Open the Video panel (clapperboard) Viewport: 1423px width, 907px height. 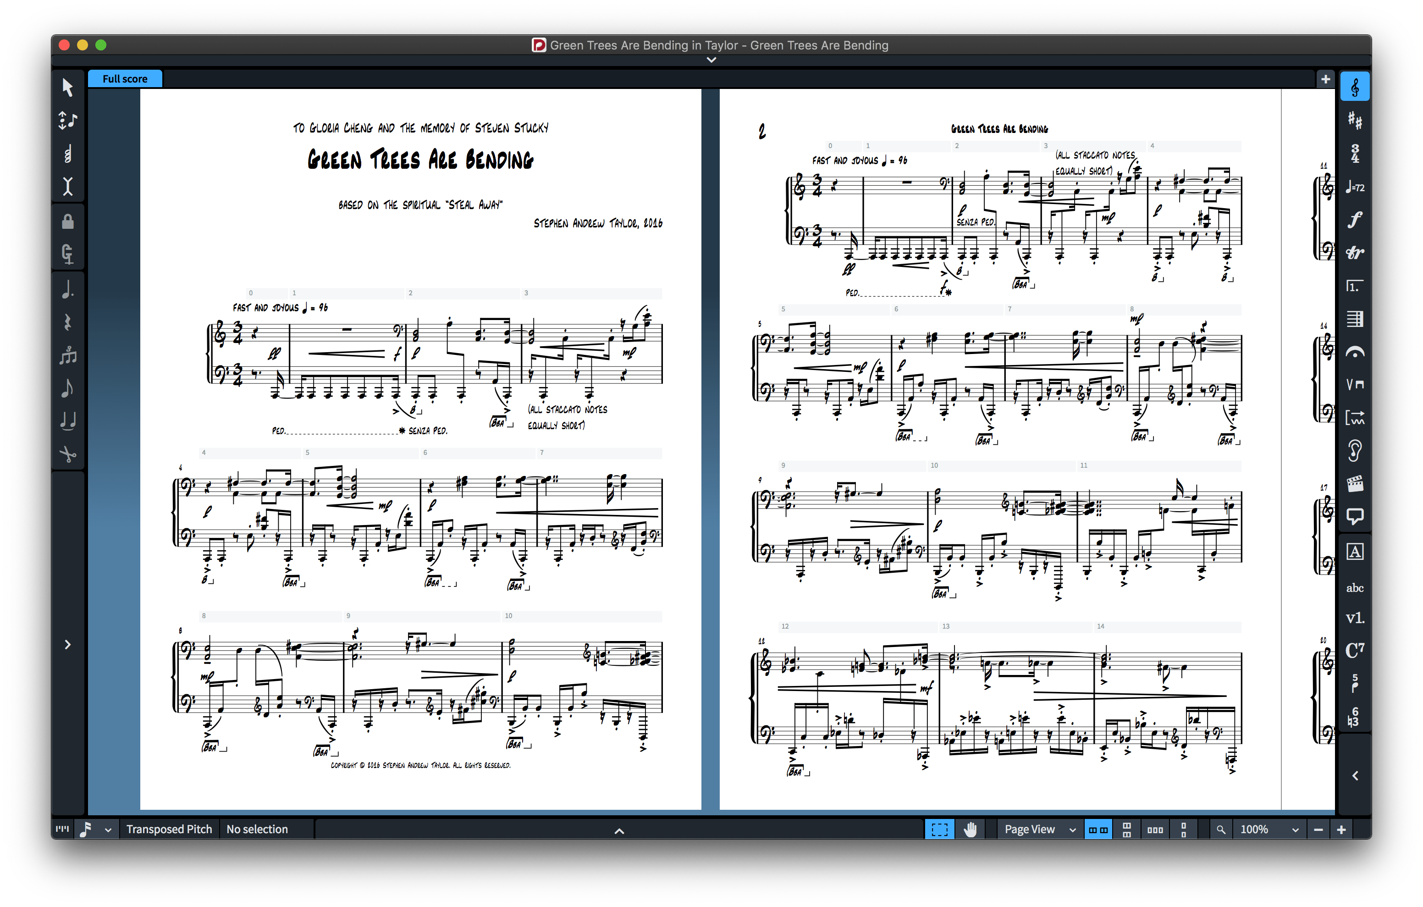[x=1354, y=484]
